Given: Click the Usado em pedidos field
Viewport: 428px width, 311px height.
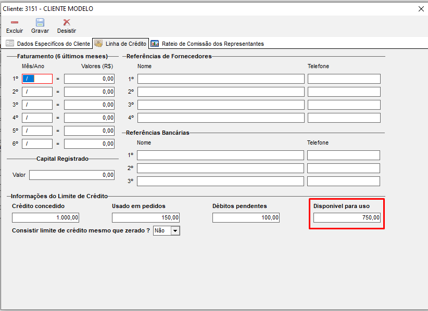Looking at the screenshot, I should 146,217.
